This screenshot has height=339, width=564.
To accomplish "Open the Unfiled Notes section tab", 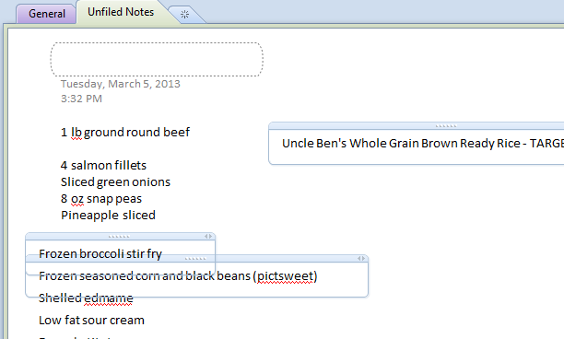I will click(x=121, y=12).
